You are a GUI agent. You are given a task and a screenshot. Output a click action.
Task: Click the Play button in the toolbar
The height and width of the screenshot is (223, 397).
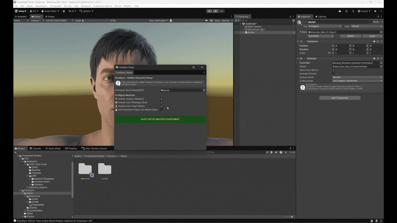coord(209,11)
